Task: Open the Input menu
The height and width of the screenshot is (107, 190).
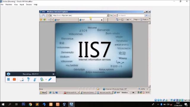Action: pyautogui.click(x=22, y=4)
